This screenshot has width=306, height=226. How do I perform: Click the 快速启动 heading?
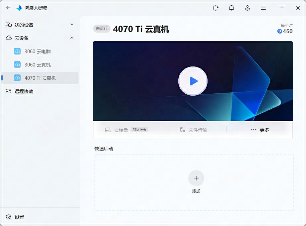point(104,149)
